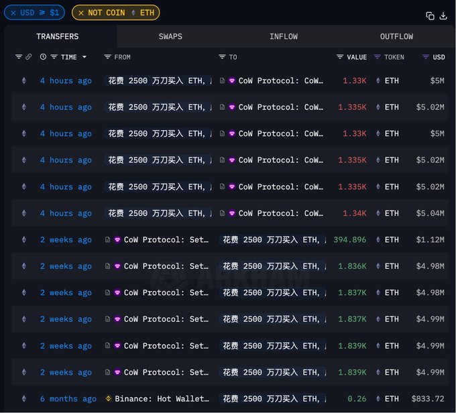The height and width of the screenshot is (413, 456).
Task: Open the INFLOW tab
Action: (284, 36)
